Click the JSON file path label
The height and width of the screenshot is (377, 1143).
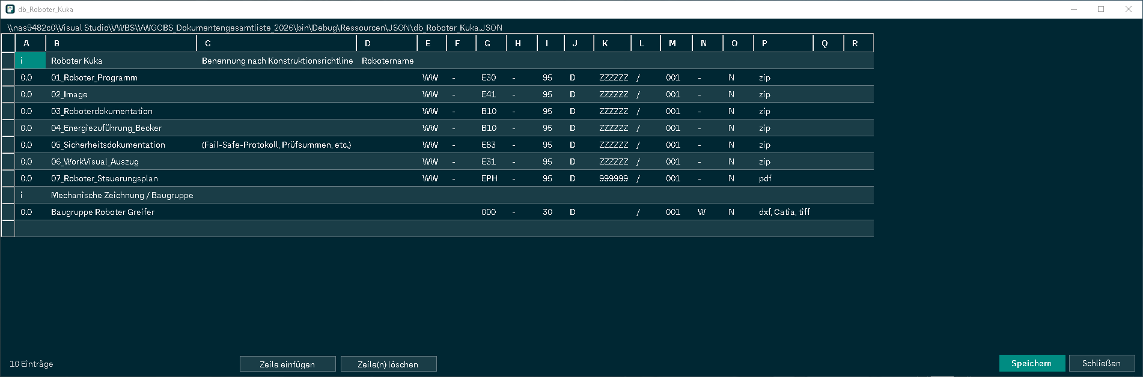click(x=255, y=28)
